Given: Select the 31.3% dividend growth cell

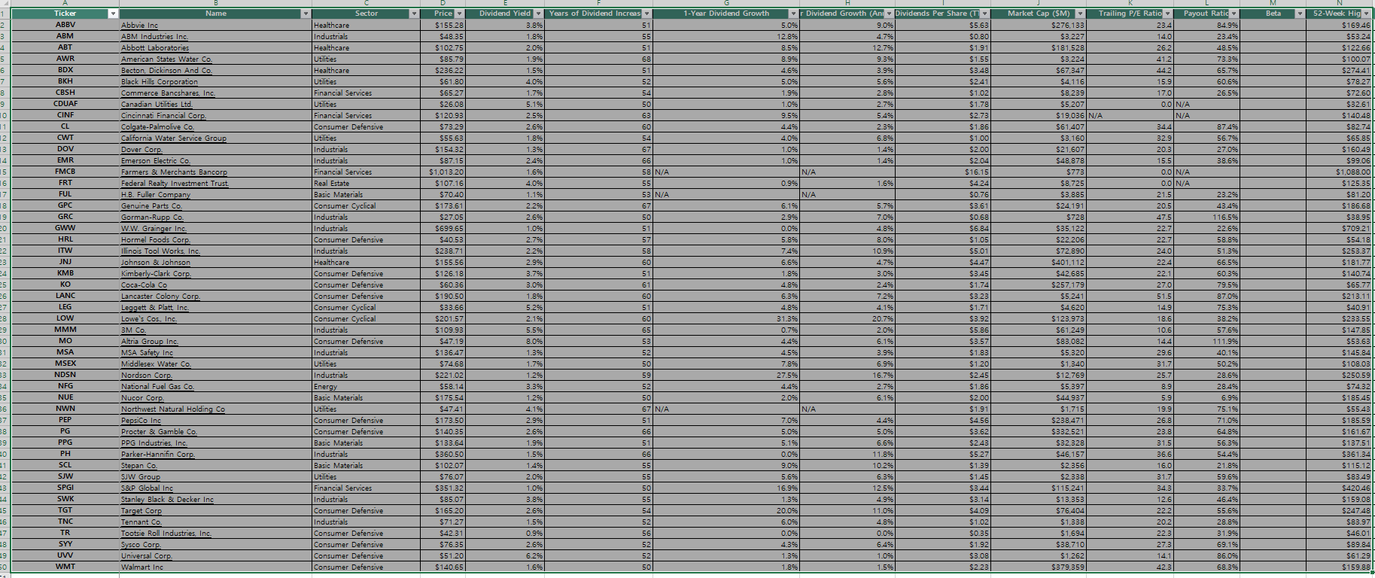Looking at the screenshot, I should [x=726, y=318].
